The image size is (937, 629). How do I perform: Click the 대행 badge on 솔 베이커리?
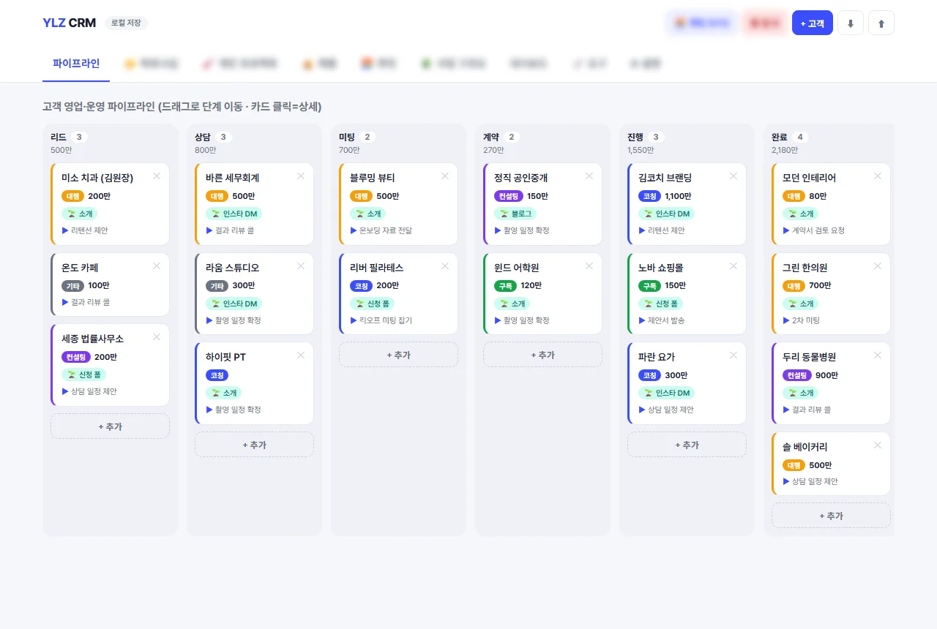794,465
